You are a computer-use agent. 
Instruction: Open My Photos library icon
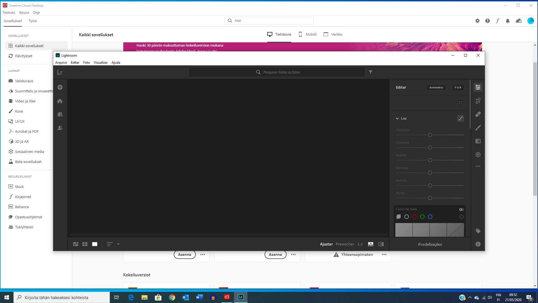60,114
